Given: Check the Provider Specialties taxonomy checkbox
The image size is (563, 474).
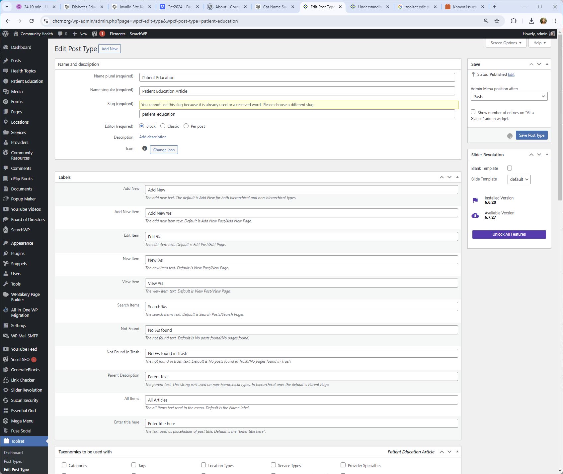Looking at the screenshot, I should [x=343, y=465].
